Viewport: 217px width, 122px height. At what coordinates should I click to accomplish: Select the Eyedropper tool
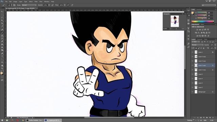2,26
